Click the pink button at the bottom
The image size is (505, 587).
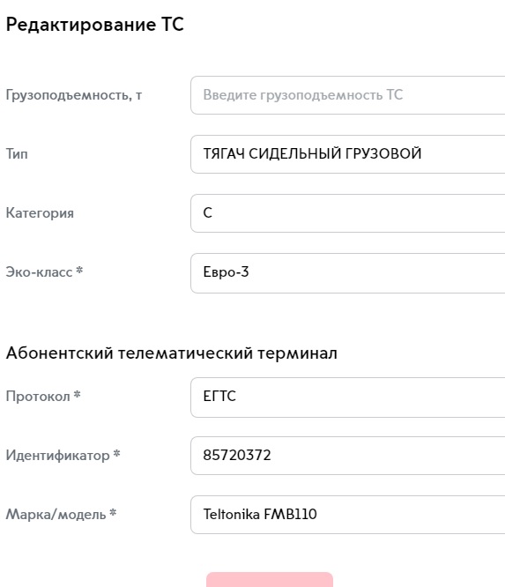coord(270,580)
